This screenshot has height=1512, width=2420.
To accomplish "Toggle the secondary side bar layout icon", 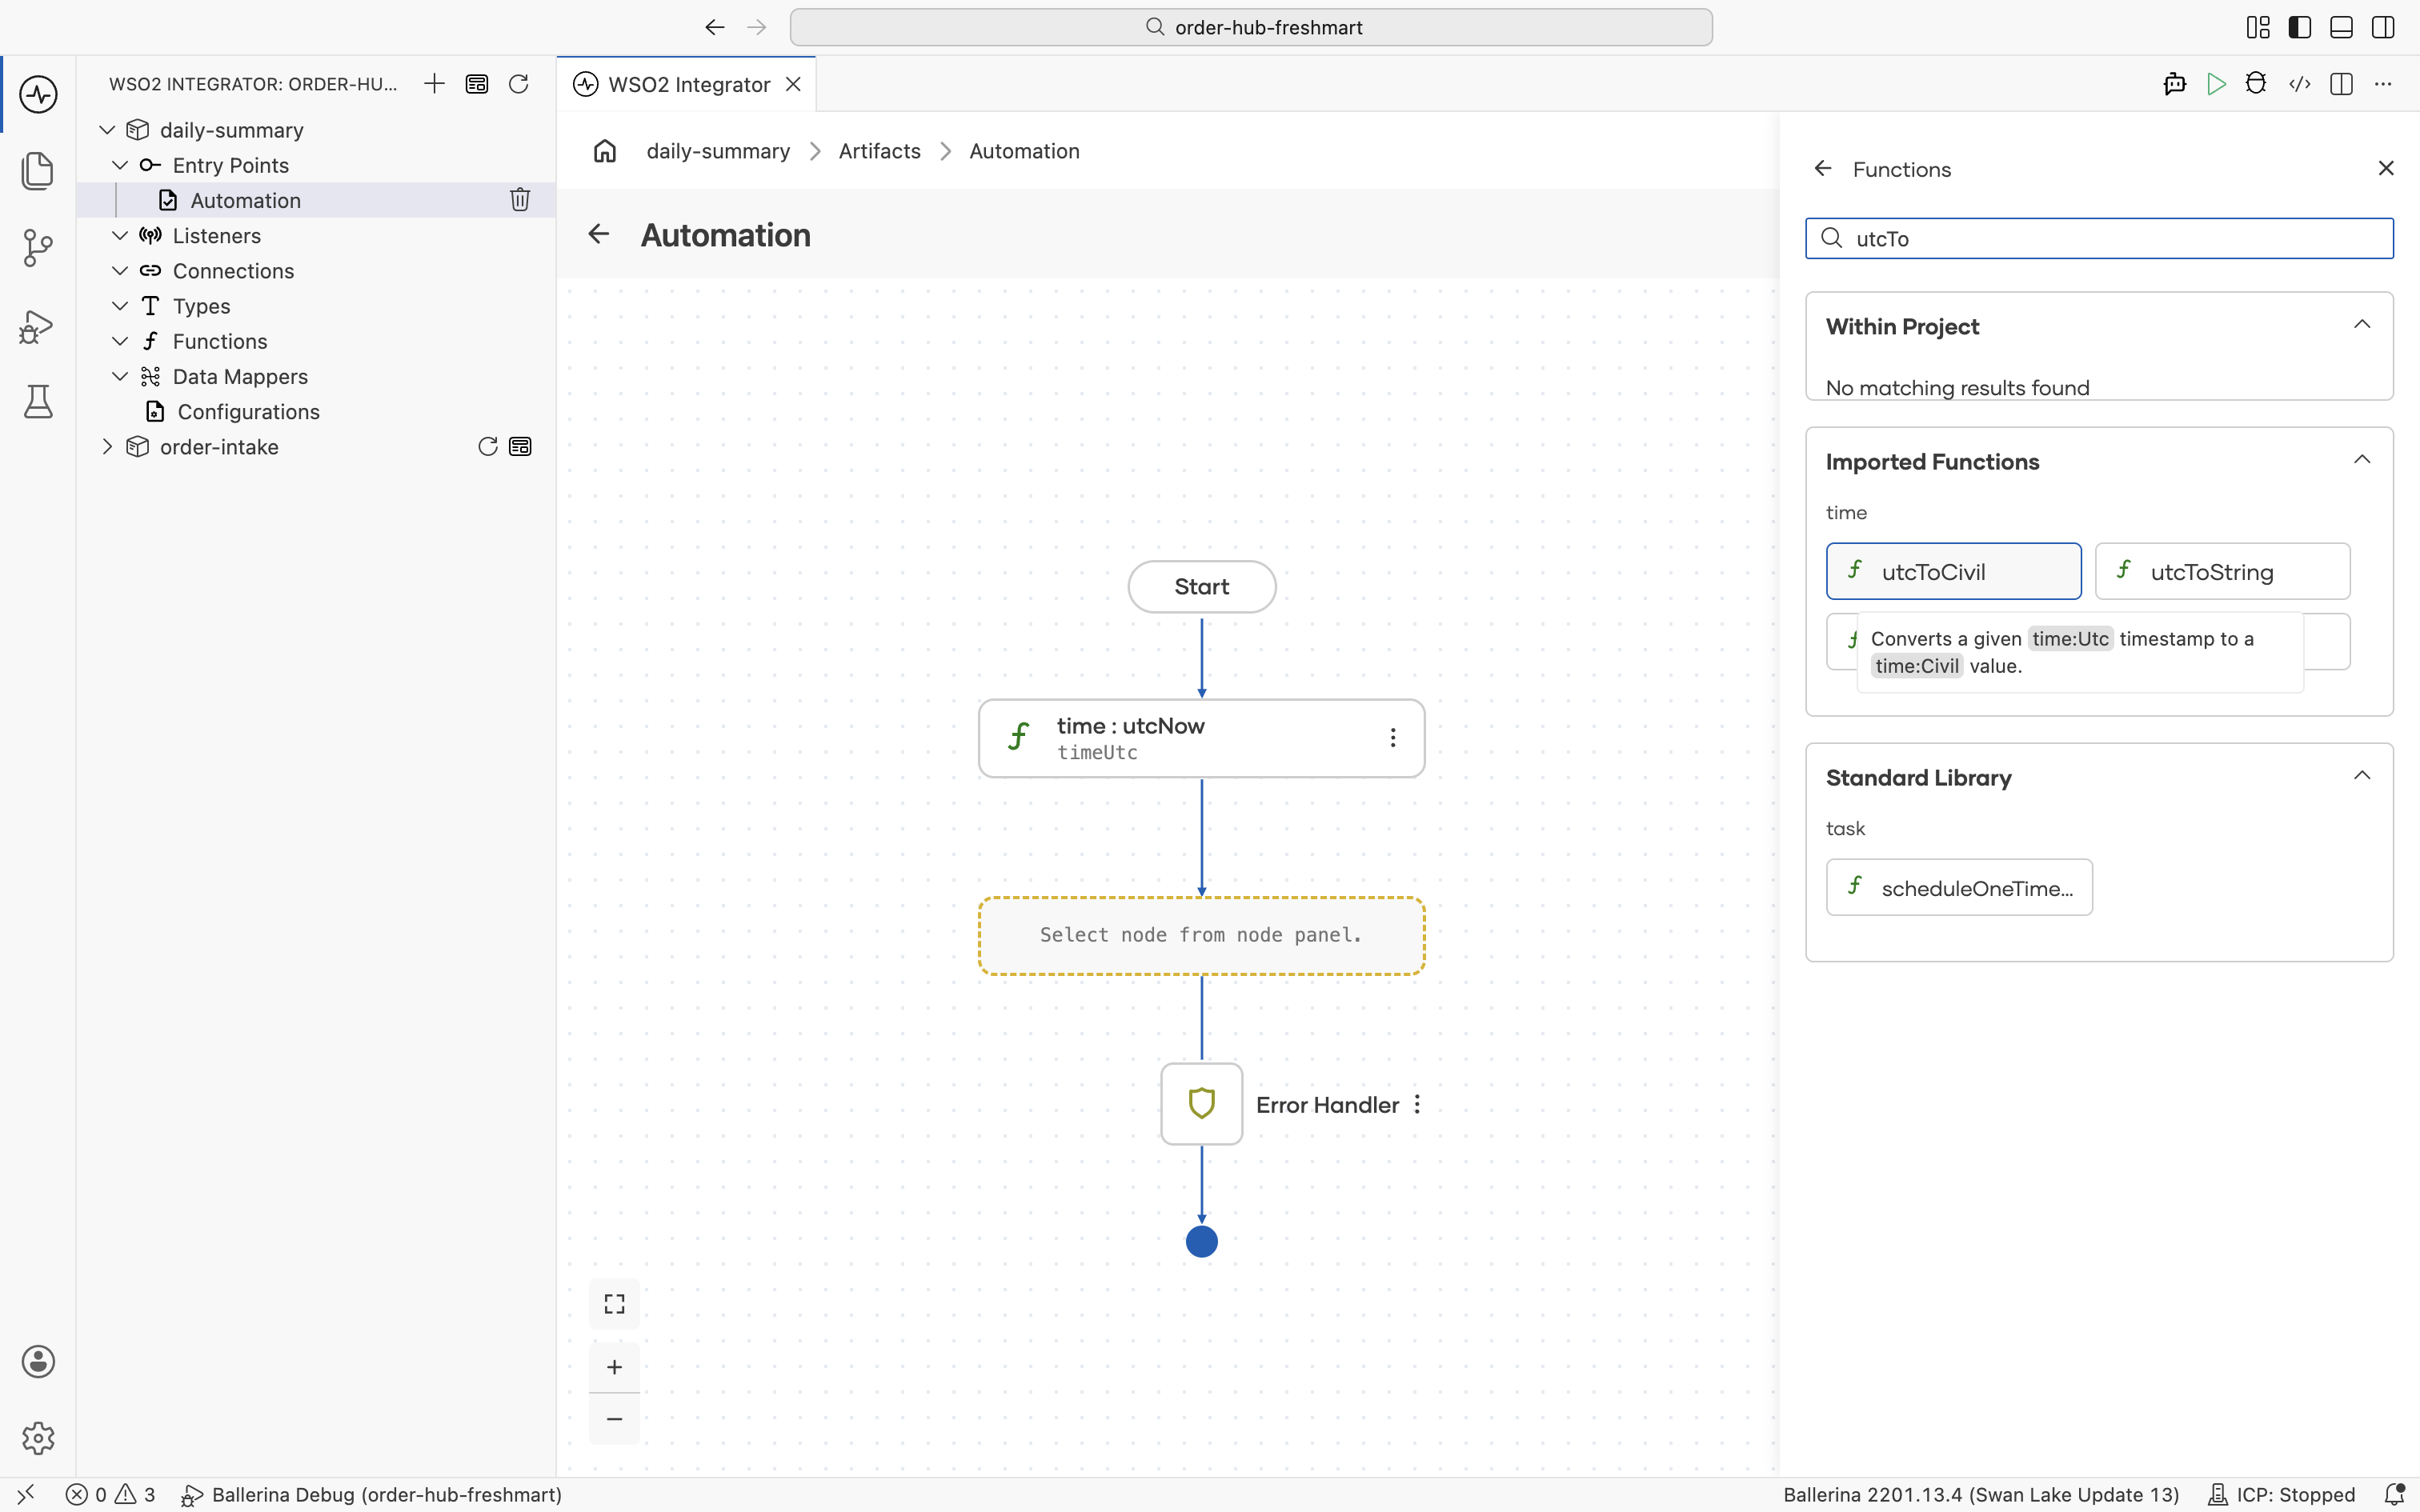I will (x=2383, y=27).
